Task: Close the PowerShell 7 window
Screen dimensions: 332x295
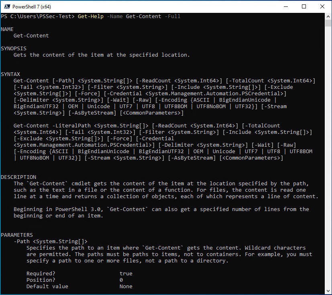Action: [x=322, y=6]
